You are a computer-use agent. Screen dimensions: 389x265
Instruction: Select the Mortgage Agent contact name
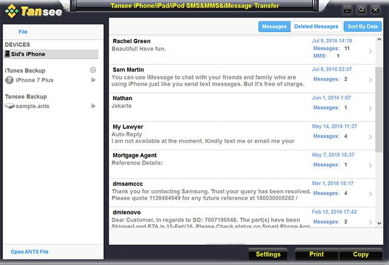[134, 156]
